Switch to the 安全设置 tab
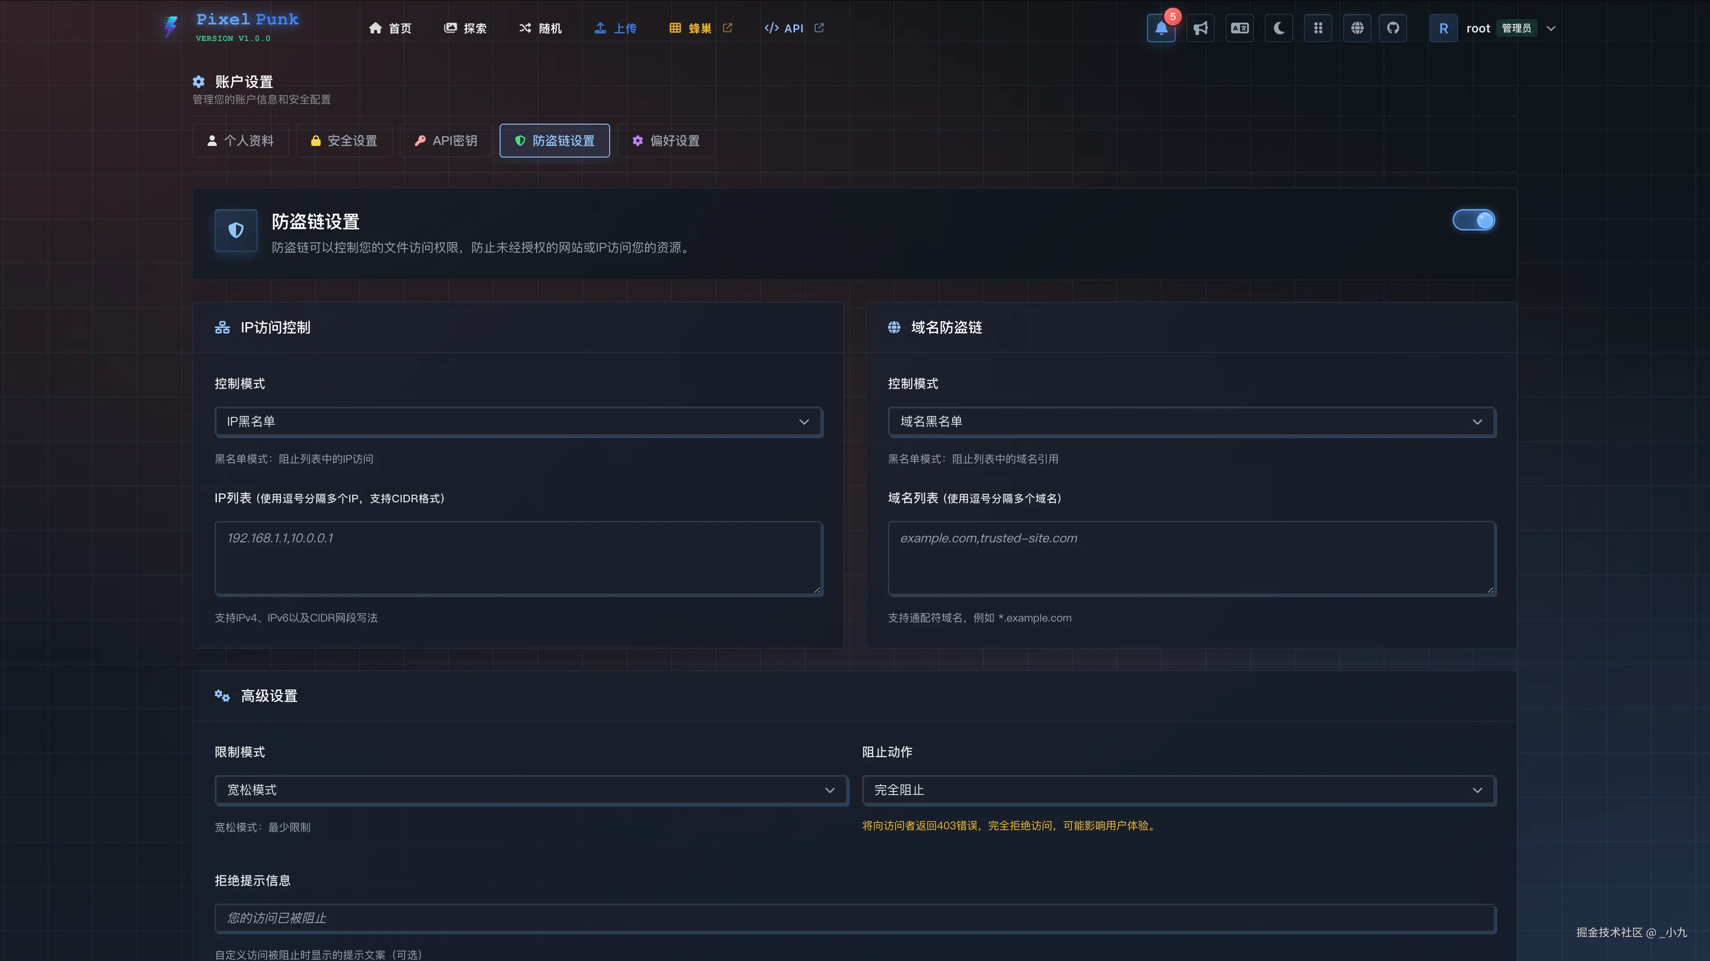The width and height of the screenshot is (1710, 961). click(344, 141)
